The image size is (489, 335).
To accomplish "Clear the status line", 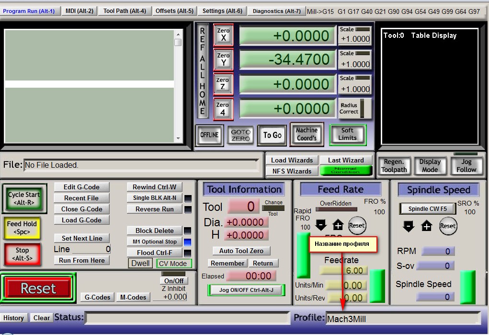I will click(x=42, y=318).
